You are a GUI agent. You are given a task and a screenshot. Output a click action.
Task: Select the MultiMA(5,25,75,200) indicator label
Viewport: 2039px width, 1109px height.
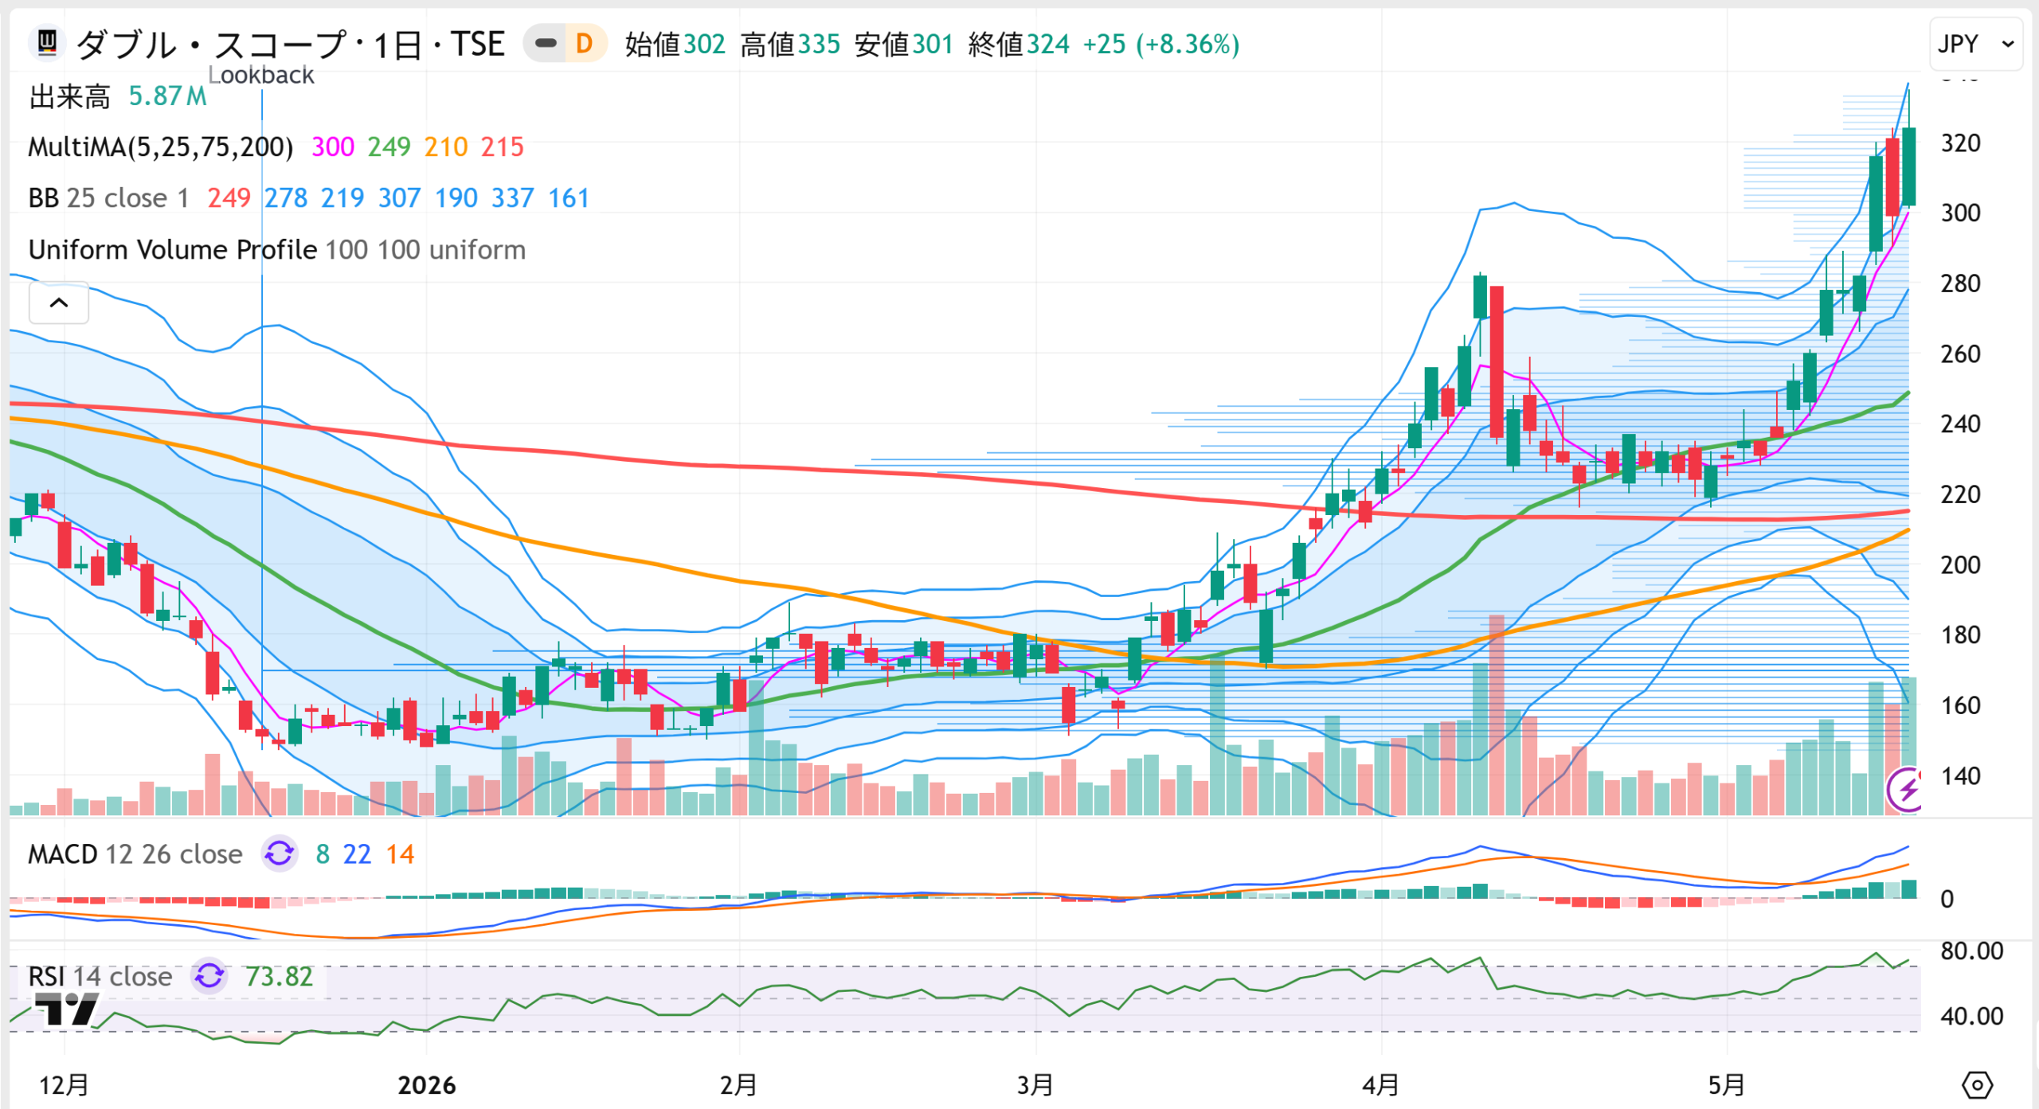point(160,146)
